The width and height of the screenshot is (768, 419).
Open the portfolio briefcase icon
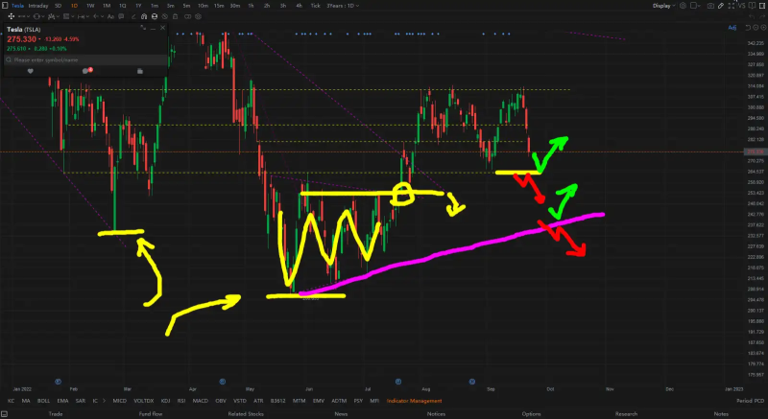(x=140, y=71)
